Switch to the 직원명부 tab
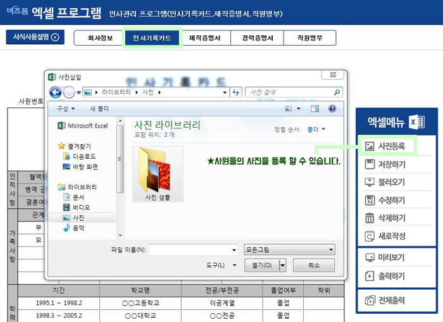Viewport: 443px width, 322px height. 310,38
